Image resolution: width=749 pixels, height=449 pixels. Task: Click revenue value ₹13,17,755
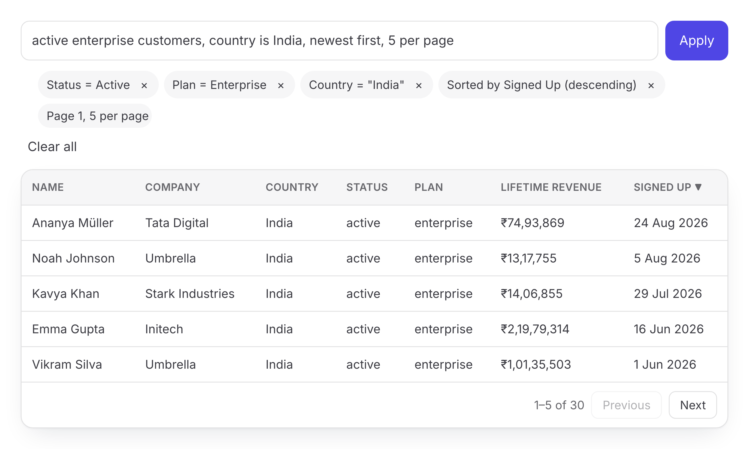pyautogui.click(x=529, y=258)
